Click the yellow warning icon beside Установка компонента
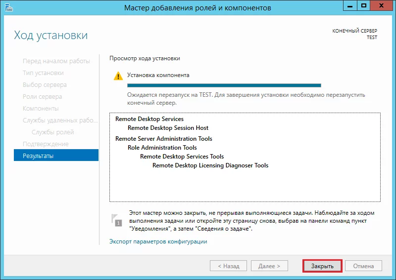The width and height of the screenshot is (396, 280). click(x=118, y=76)
